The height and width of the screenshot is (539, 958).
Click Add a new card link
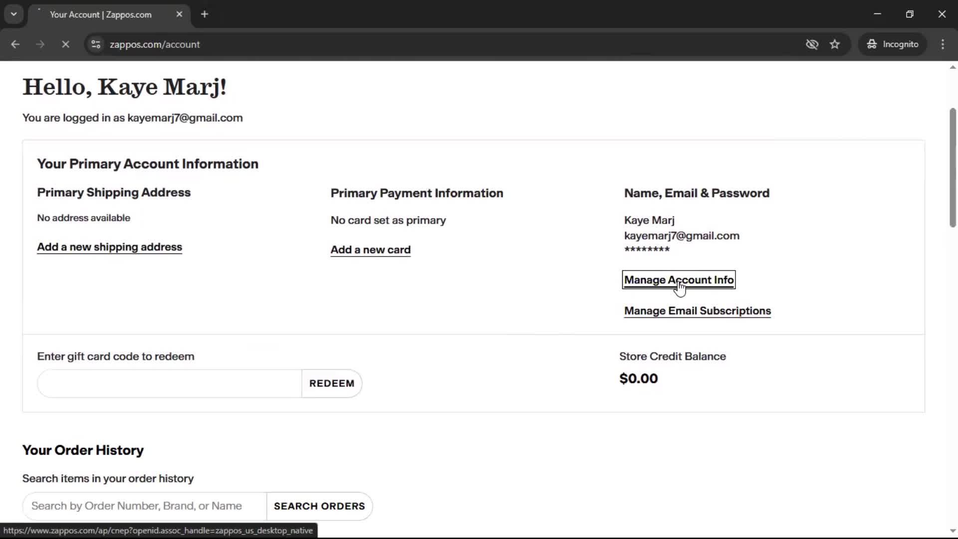[371, 250]
